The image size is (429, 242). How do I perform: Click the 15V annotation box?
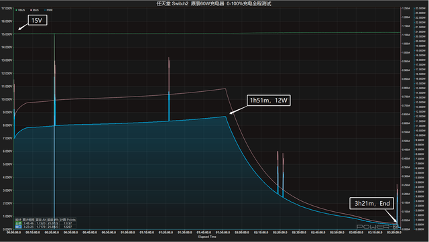pyautogui.click(x=38, y=20)
